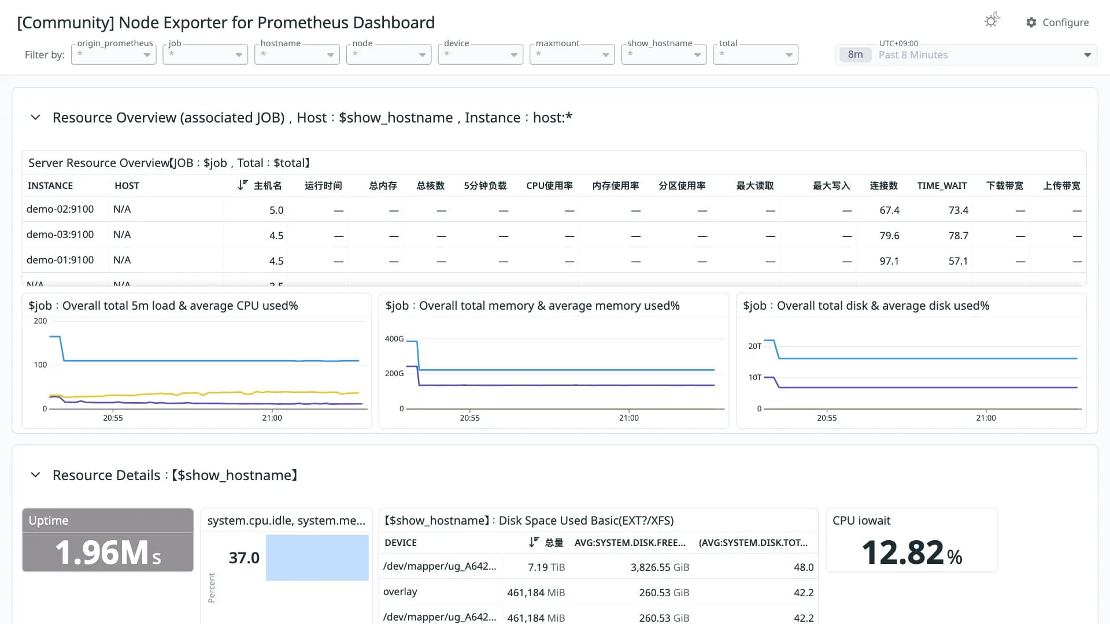This screenshot has height=624, width=1110.
Task: Open the maxmount filter dropdown
Action: 572,54
